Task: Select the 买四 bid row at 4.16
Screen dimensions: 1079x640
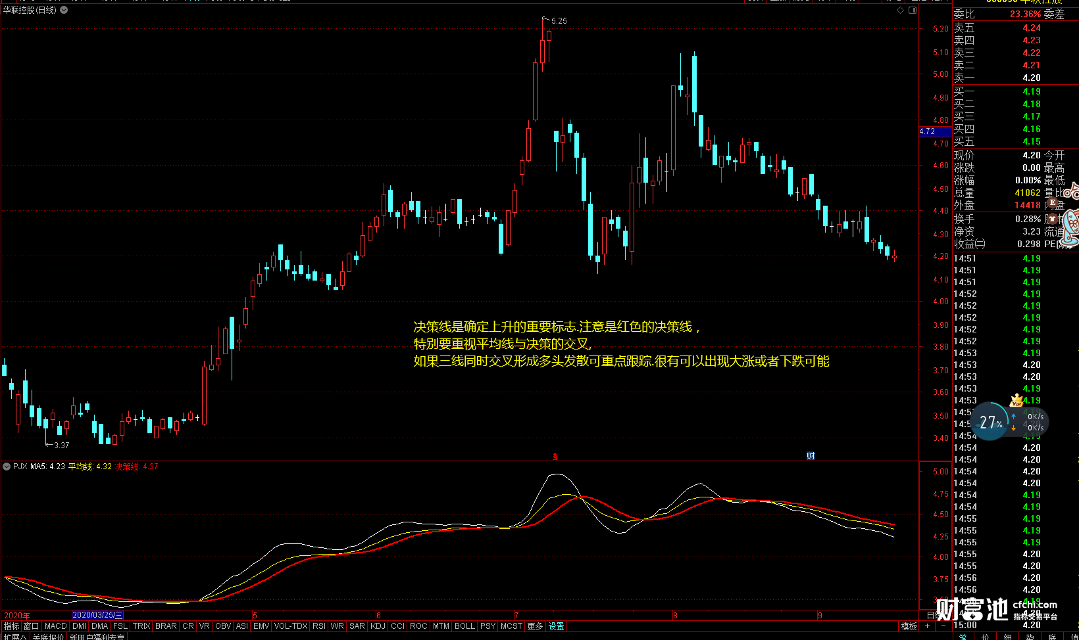Action: point(1016,129)
